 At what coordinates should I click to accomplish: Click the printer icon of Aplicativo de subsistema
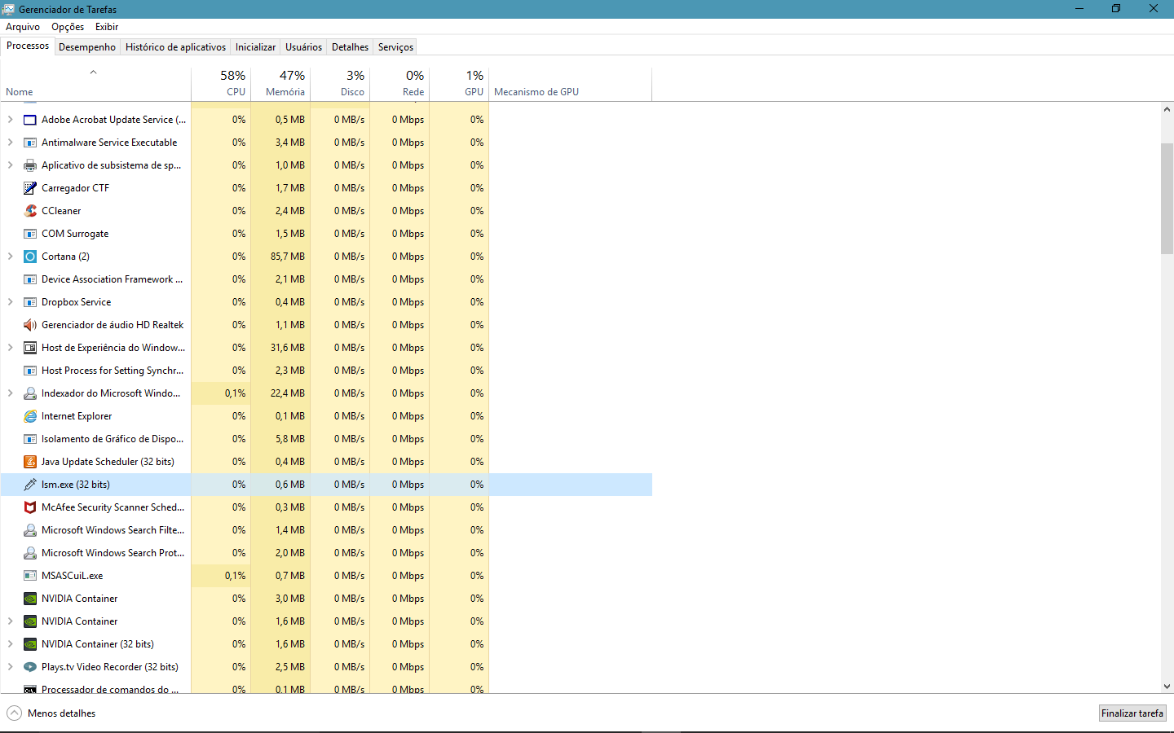(30, 165)
